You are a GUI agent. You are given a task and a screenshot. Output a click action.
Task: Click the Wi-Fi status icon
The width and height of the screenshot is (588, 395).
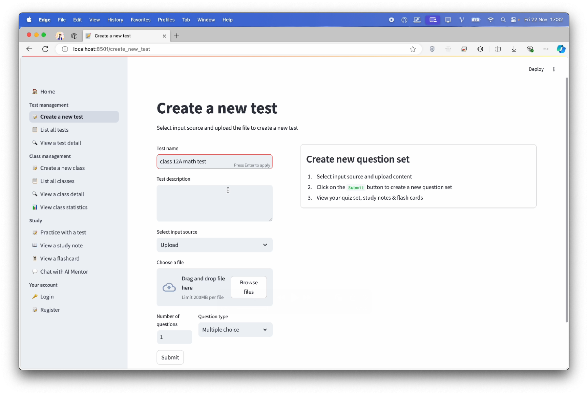tap(490, 20)
